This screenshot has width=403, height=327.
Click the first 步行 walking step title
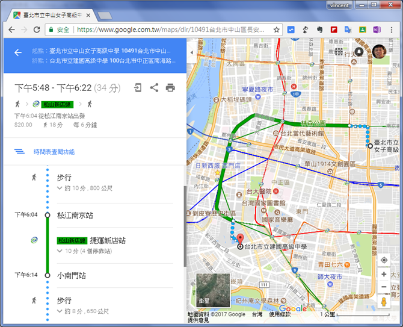click(64, 177)
